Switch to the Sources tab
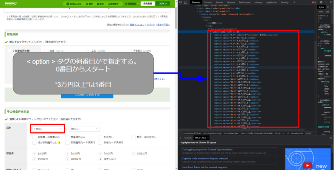This screenshot has width=334, height=170. click(x=219, y=2)
